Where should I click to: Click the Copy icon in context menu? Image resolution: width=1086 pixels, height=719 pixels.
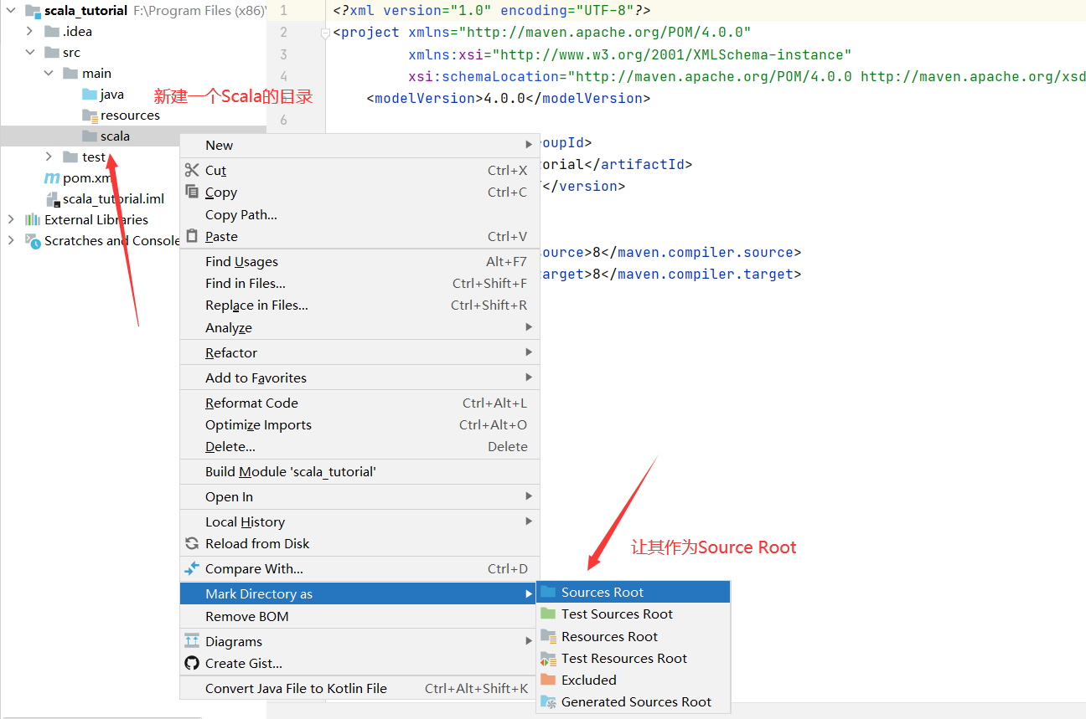point(192,192)
